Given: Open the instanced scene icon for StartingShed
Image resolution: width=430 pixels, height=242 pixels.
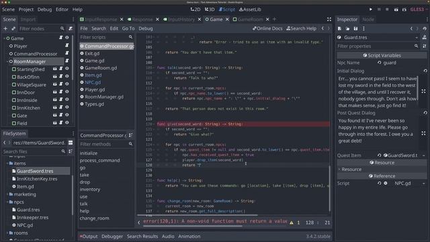Looking at the screenshot, I should click(x=55, y=69).
